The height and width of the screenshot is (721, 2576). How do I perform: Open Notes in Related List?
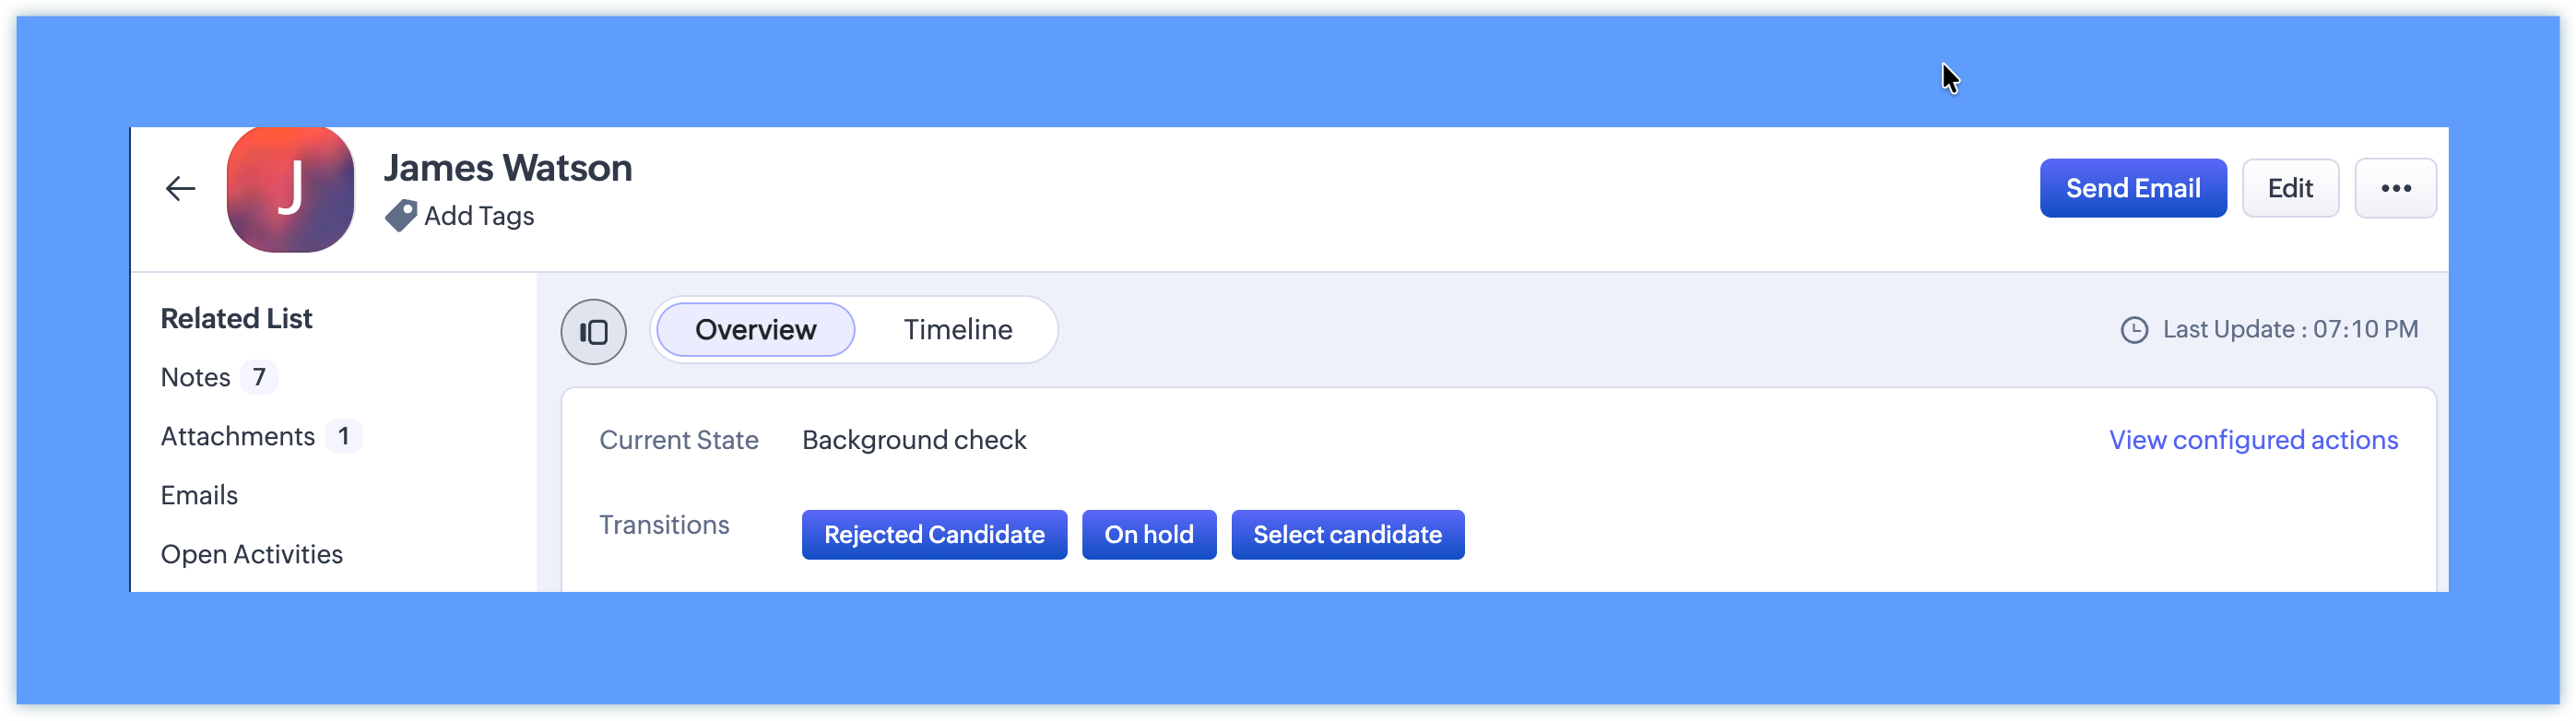point(196,377)
